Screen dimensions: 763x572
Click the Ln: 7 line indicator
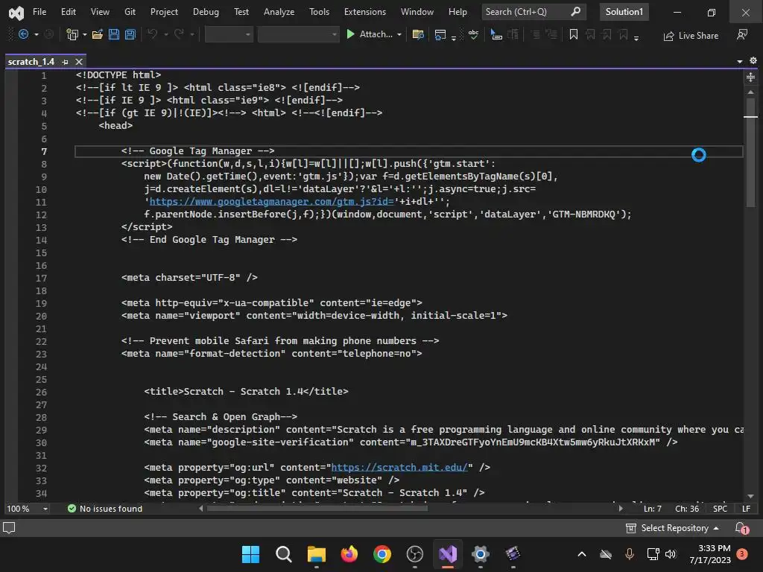pos(652,508)
